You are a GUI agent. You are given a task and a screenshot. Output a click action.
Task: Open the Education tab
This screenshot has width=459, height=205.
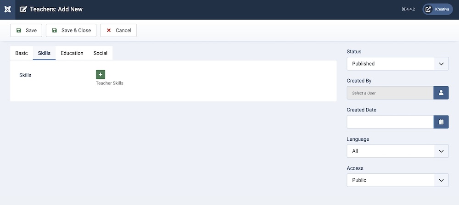coord(72,53)
